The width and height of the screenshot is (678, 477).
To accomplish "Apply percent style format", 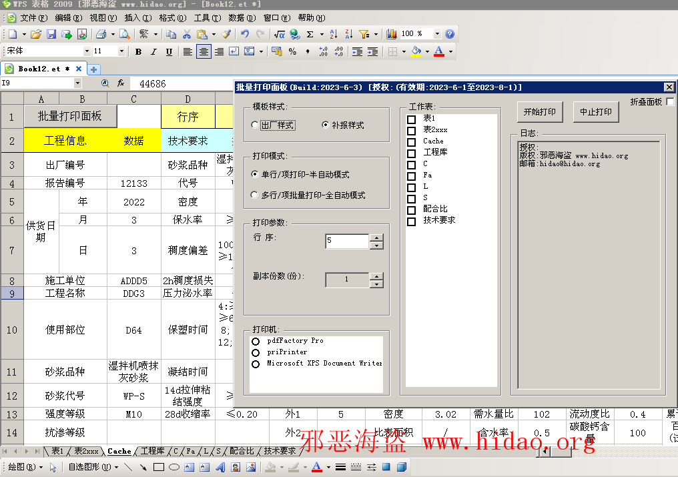I will [x=293, y=52].
